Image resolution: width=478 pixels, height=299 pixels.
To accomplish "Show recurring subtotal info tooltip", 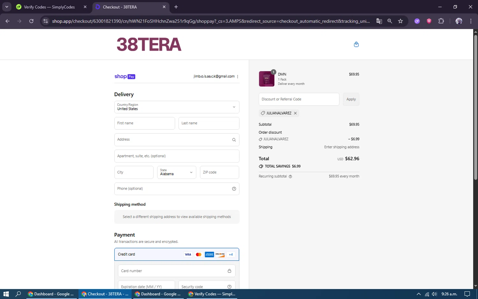I will click(290, 176).
